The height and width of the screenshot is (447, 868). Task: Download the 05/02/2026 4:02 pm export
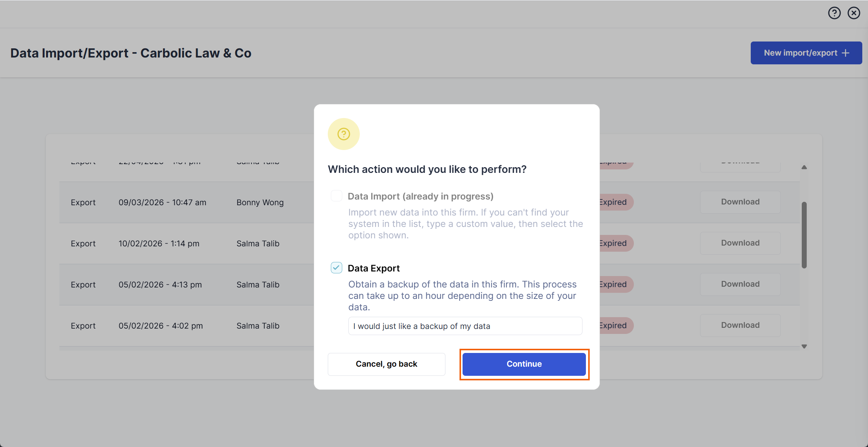[740, 326]
